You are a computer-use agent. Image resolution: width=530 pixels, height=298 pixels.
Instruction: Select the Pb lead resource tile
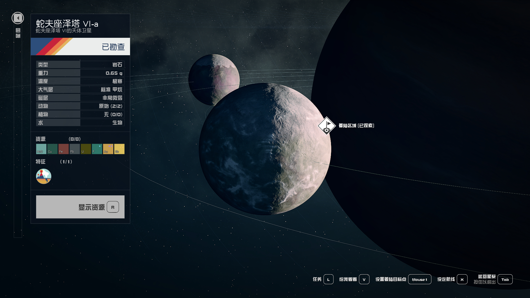tap(75, 149)
